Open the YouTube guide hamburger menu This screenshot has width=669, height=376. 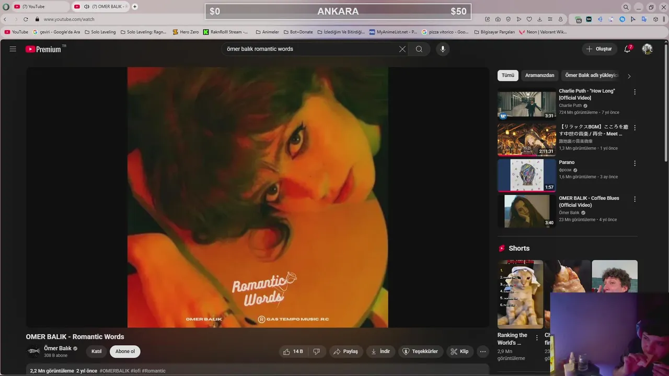(x=13, y=49)
